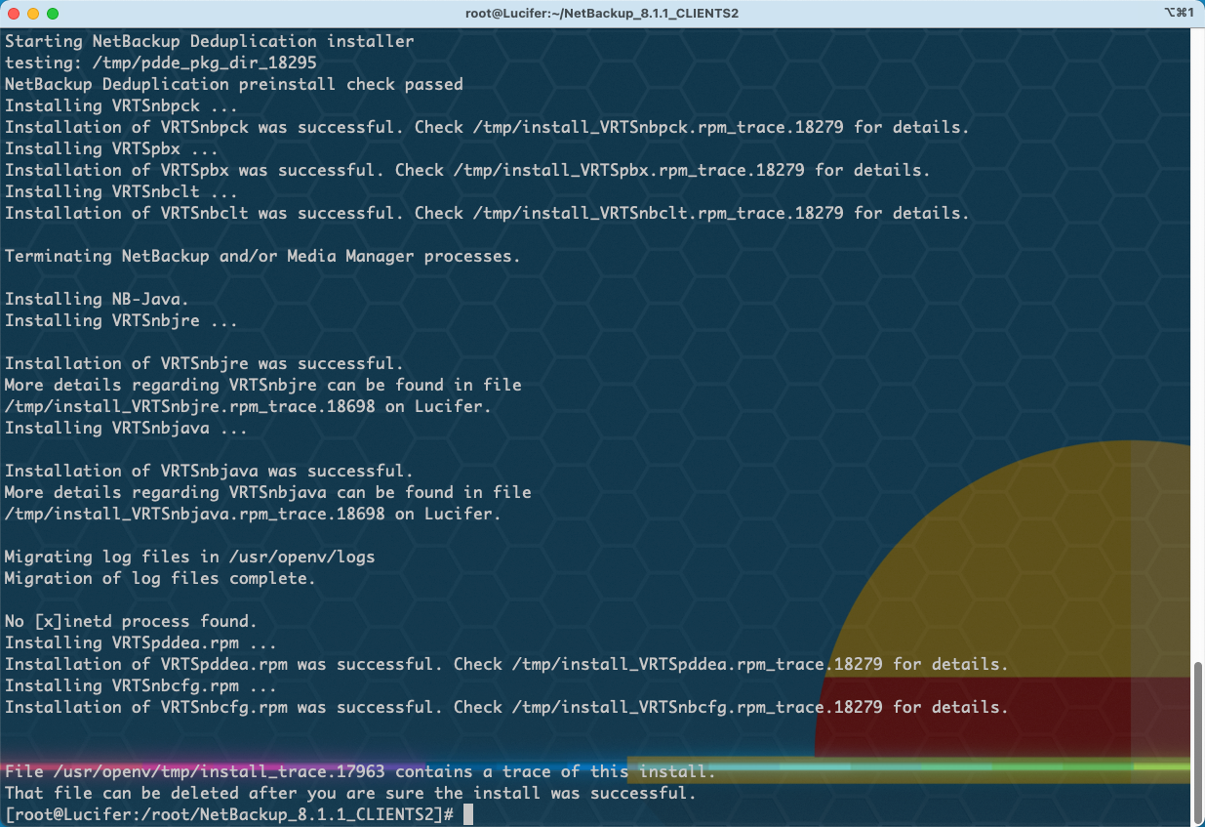Click 'Migrating log files in /usr/openv/logs'
The width and height of the screenshot is (1205, 827).
(x=190, y=557)
